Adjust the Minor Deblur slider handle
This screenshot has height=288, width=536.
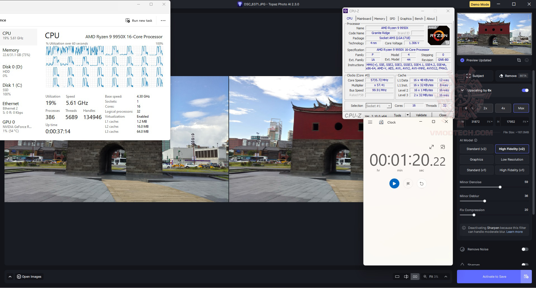(x=485, y=201)
